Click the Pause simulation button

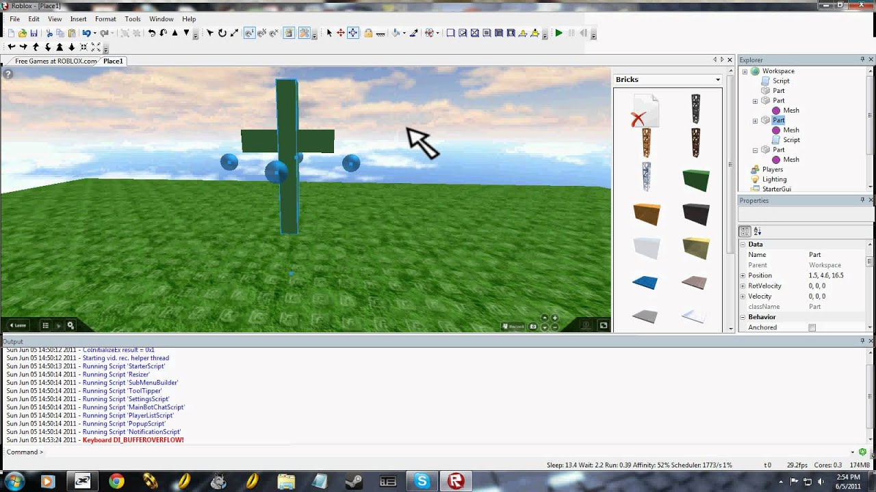click(x=571, y=33)
